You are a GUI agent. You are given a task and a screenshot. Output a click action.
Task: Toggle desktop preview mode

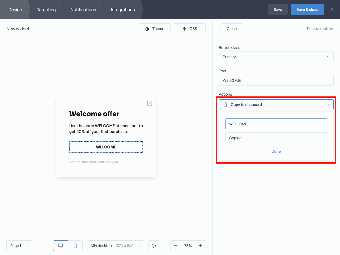click(x=60, y=246)
